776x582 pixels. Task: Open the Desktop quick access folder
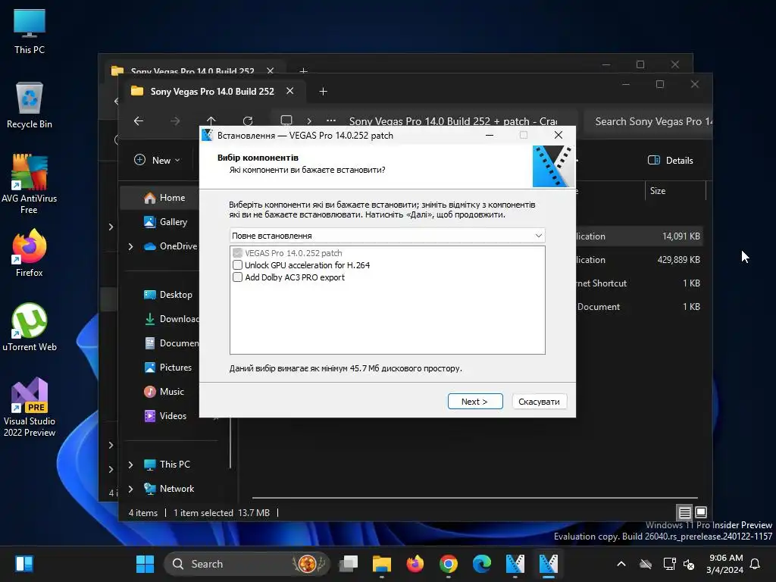click(x=167, y=295)
